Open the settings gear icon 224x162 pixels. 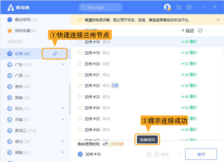click(189, 7)
